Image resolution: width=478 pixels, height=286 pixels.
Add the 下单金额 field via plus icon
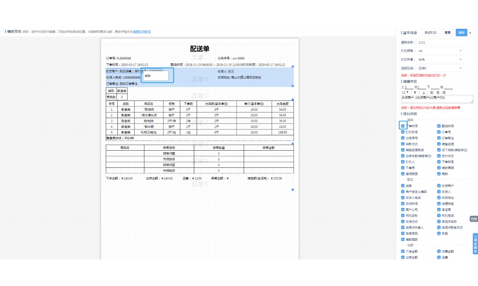click(x=402, y=251)
